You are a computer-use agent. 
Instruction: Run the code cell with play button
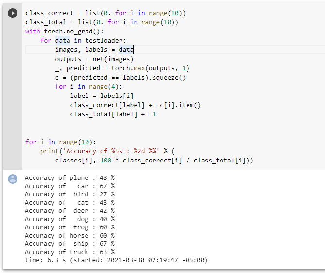(13, 13)
